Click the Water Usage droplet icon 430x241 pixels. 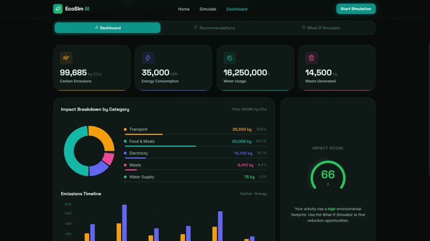point(229,57)
